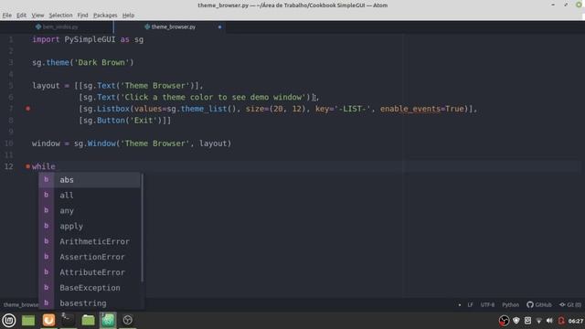The height and width of the screenshot is (329, 585).
Task: Click the tray icon left of network
Action: tap(527, 321)
